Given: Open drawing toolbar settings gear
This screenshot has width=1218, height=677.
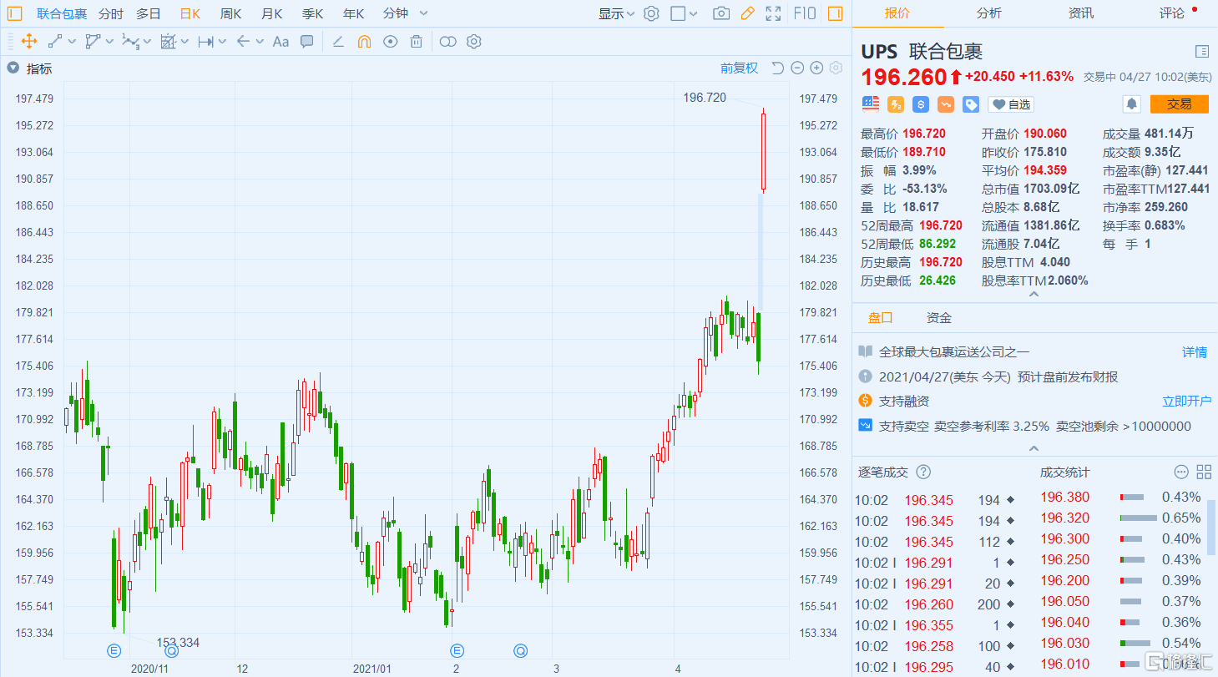Looking at the screenshot, I should point(474,41).
